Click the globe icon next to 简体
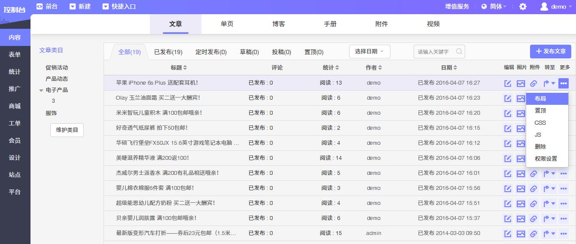Screen dimensions: 576x244 [x=484, y=6]
